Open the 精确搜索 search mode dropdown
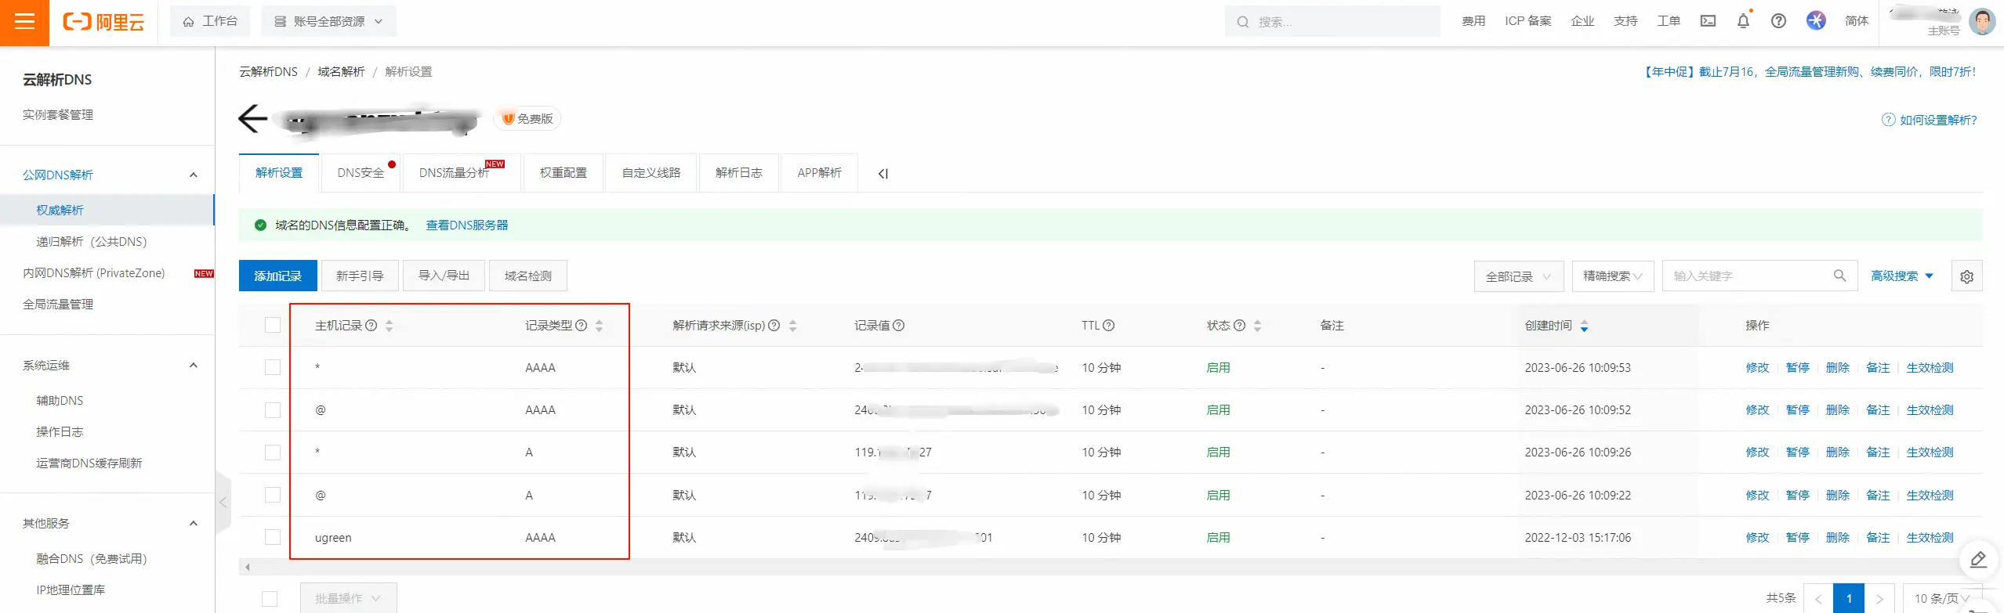Viewport: 2004px width, 613px height. [1612, 276]
